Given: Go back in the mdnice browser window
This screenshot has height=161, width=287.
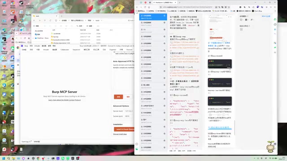Looking at the screenshot, I should coord(137,7).
